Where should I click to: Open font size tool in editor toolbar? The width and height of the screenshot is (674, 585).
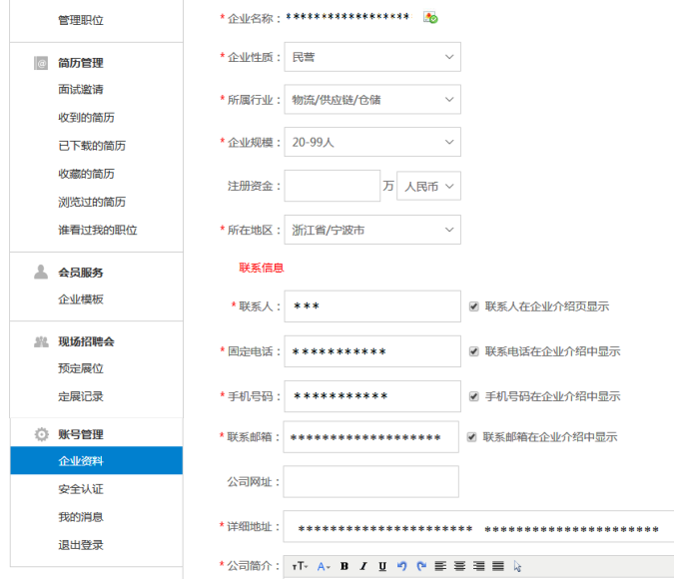pos(300,566)
